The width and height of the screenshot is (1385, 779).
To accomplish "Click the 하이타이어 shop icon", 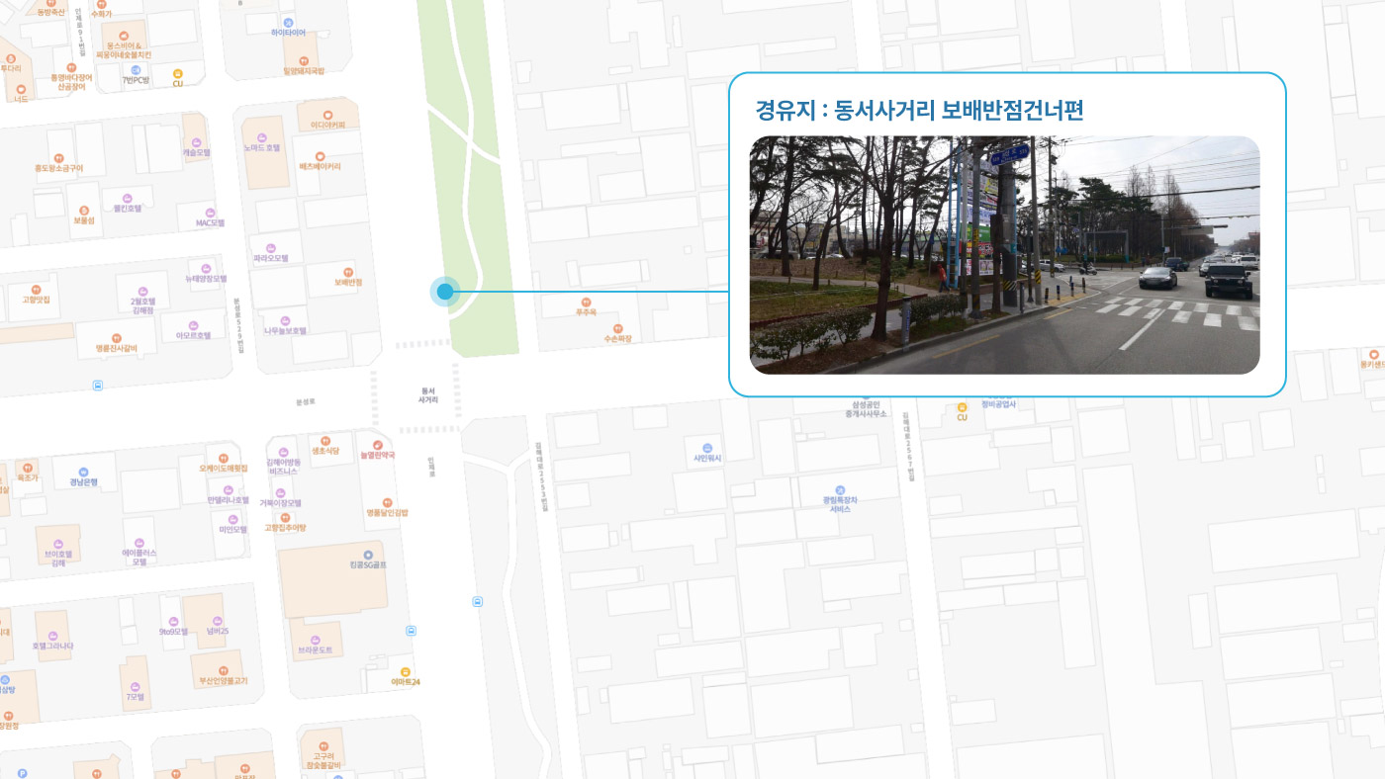I will point(288,22).
